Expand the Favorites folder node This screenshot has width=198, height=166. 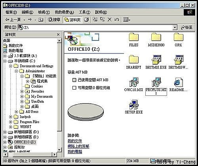[22, 92]
